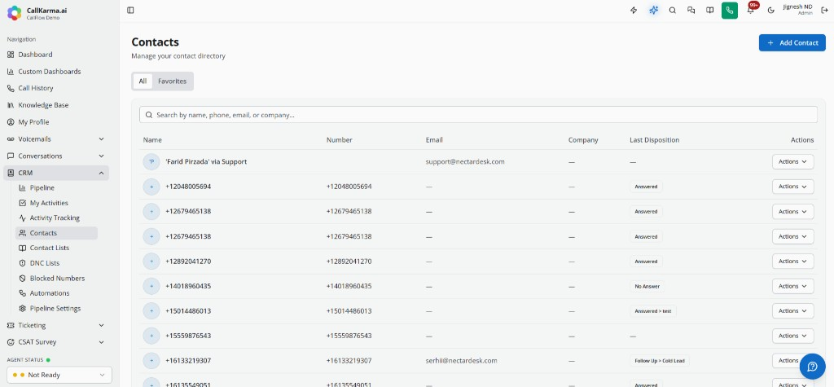834x387 pixels.
Task: Click the green phone dialer button
Action: click(x=730, y=10)
